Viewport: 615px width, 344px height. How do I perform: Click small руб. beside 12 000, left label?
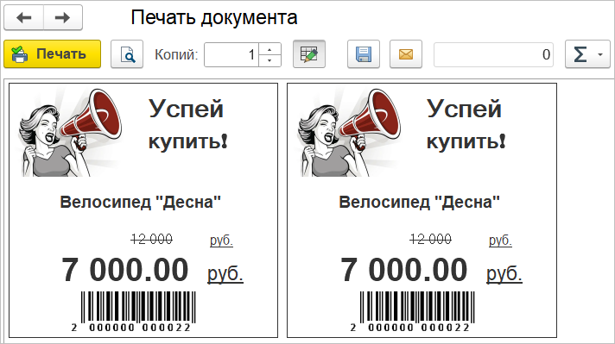pyautogui.click(x=221, y=240)
